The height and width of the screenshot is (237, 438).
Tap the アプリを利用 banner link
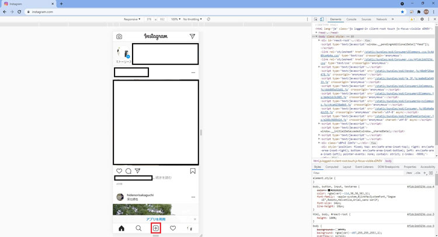(155, 219)
